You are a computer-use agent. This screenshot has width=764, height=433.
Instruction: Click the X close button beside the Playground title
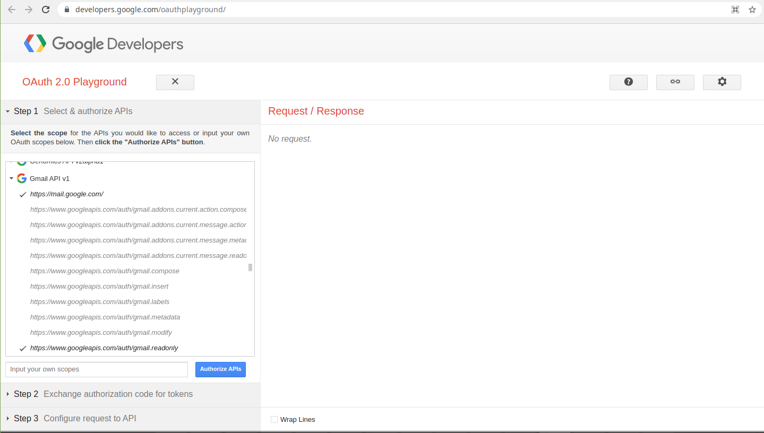point(175,82)
